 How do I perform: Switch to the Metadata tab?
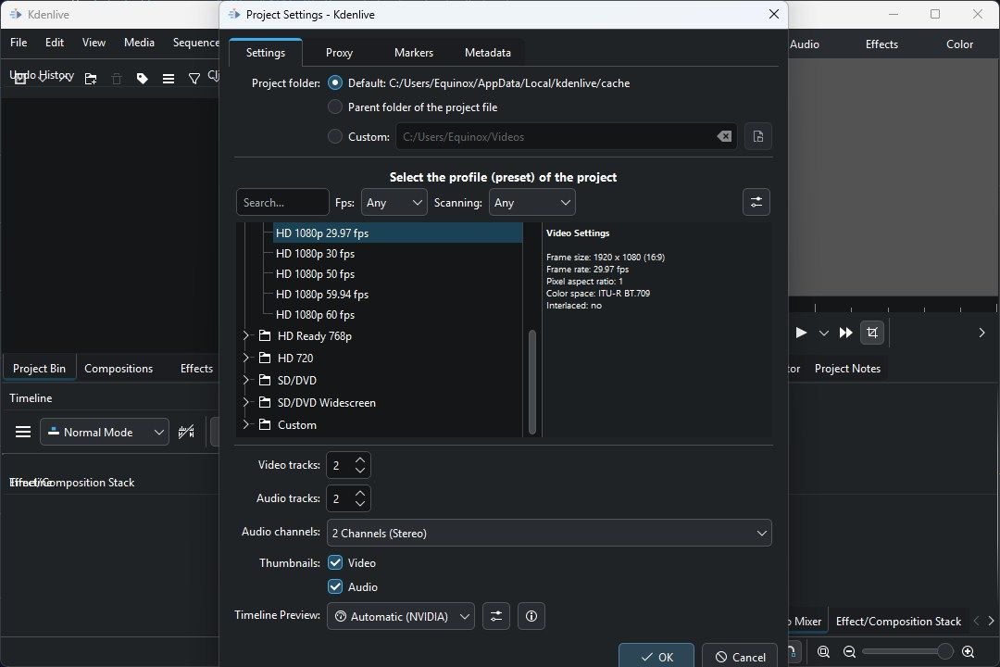tap(488, 53)
